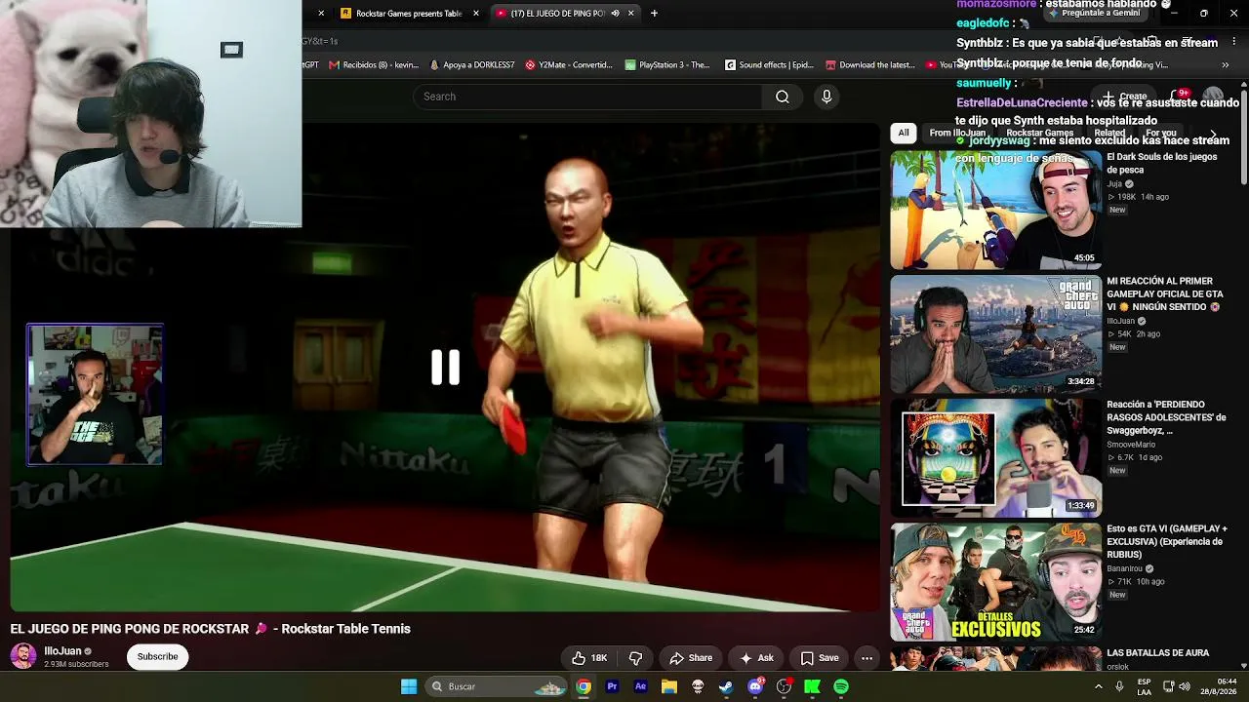This screenshot has height=702, width=1249.
Task: Launch Adobe After Effects from the taskbar
Action: point(640,686)
